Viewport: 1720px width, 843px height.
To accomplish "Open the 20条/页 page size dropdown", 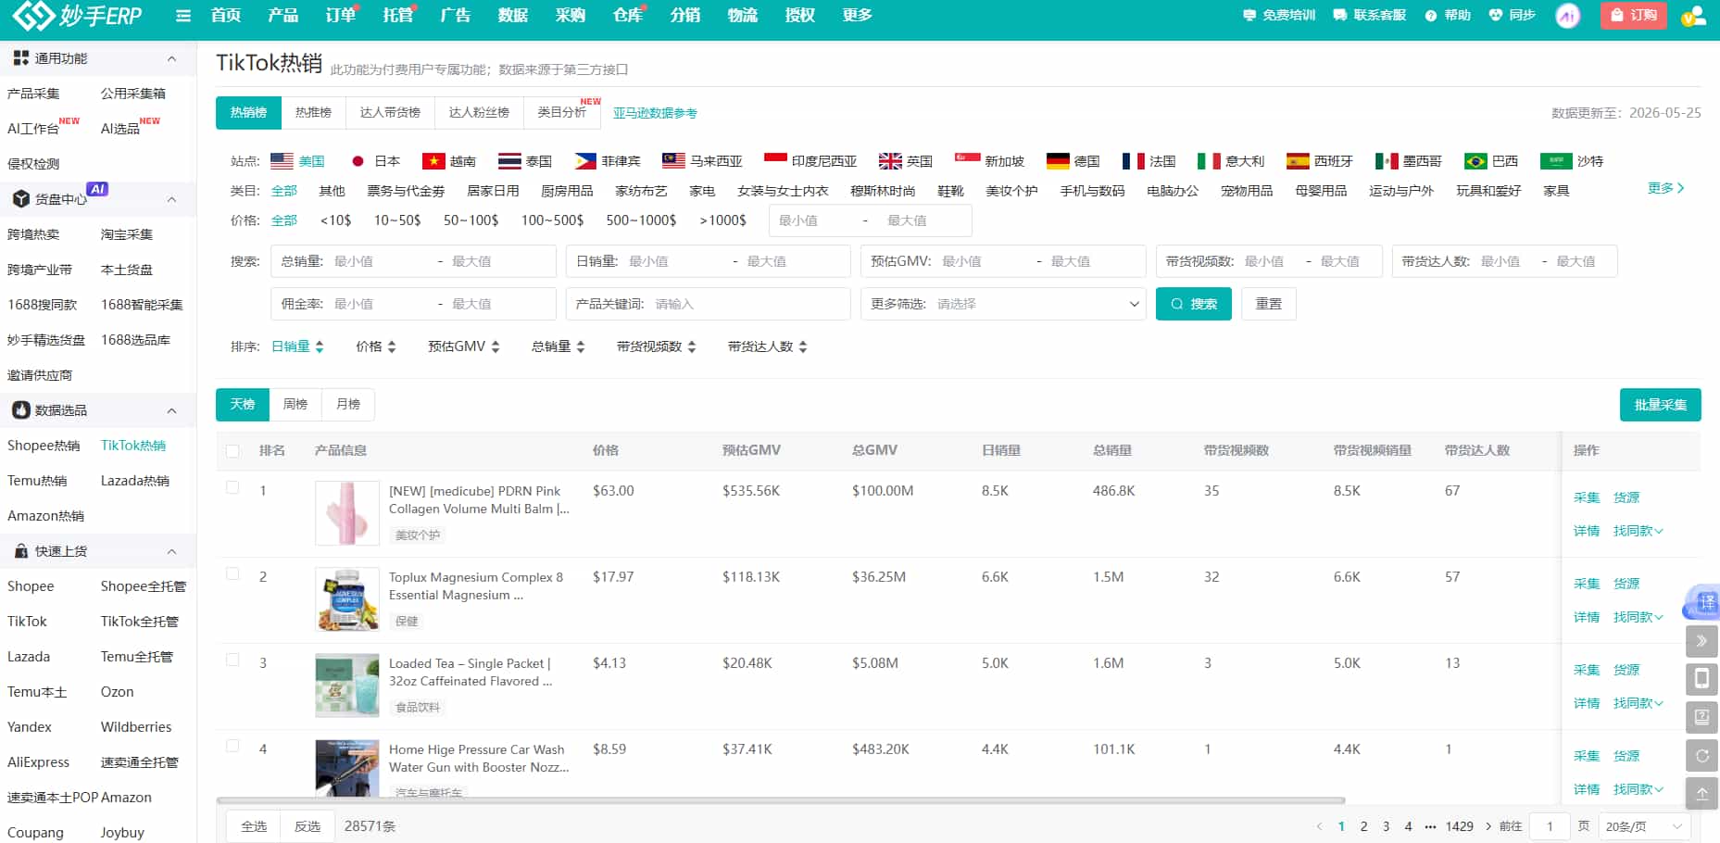I will (1645, 826).
